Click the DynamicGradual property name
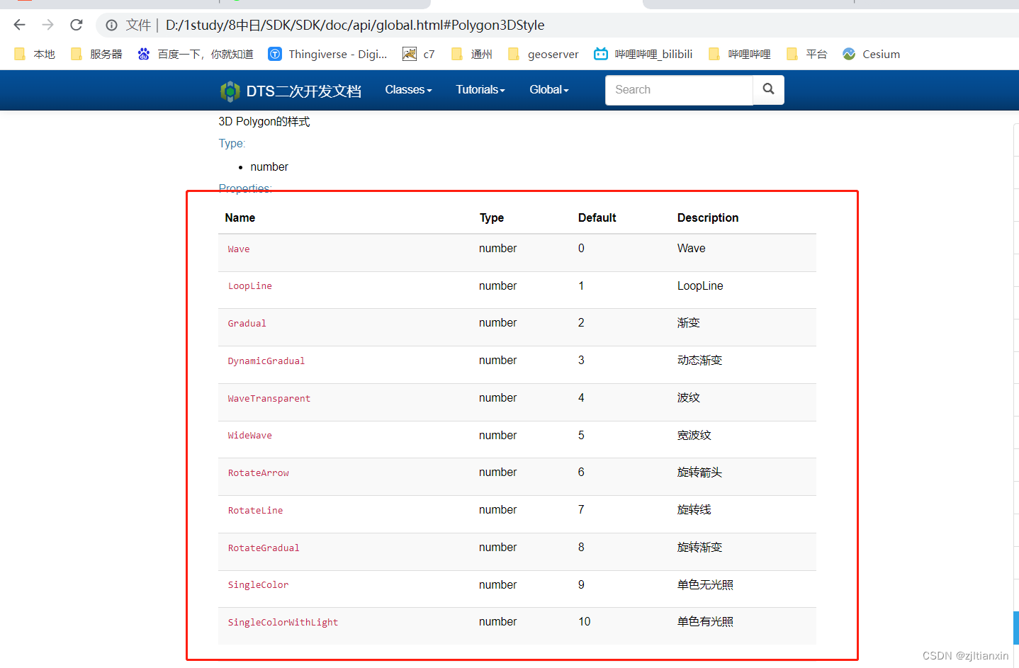1019x668 pixels. [x=266, y=361]
